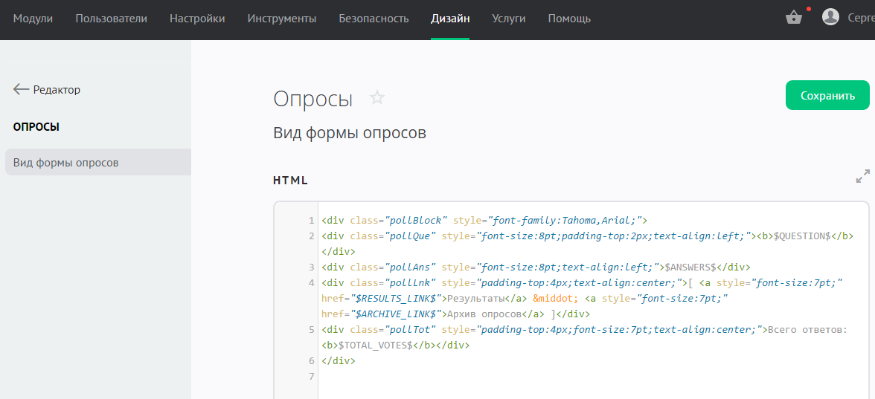Click line number 7 in editor gutter
875x399 pixels.
click(x=311, y=377)
